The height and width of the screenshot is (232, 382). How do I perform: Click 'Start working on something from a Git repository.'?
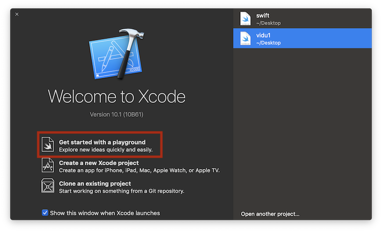[122, 191]
